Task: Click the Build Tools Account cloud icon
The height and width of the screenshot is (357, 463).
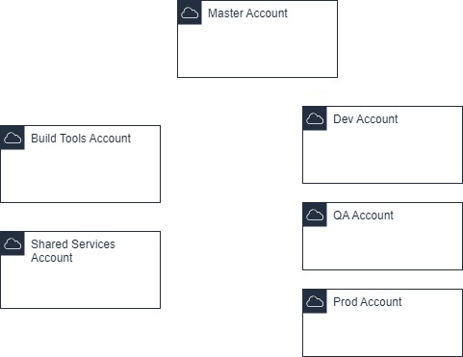Action: point(13,138)
